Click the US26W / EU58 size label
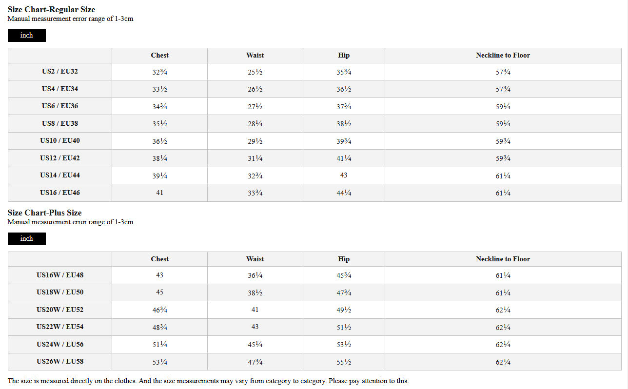628x389 pixels. [60, 362]
